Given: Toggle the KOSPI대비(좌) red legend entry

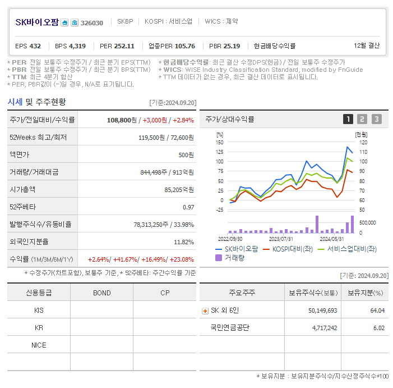Looking at the screenshot, I should [288, 249].
